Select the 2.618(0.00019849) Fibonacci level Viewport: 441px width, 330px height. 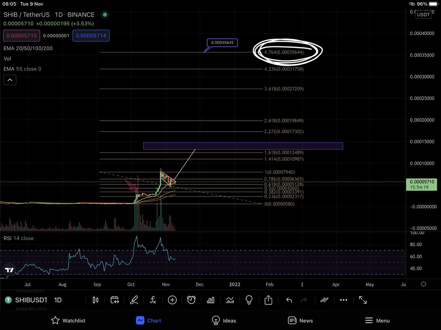click(x=284, y=121)
